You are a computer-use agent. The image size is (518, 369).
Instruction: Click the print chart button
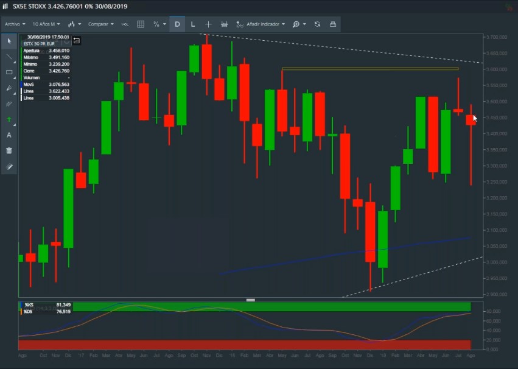(333, 24)
